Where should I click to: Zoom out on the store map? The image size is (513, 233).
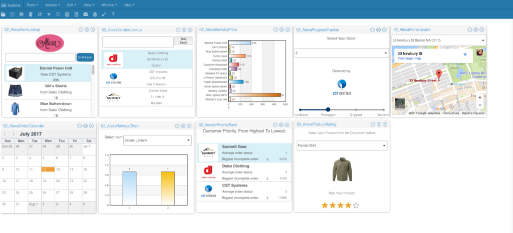point(479,105)
